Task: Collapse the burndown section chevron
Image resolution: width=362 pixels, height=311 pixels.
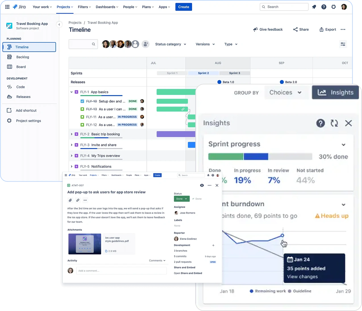Action: click(x=344, y=205)
